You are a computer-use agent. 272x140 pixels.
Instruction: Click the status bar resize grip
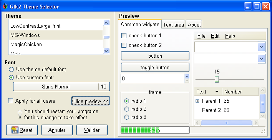click(263, 131)
